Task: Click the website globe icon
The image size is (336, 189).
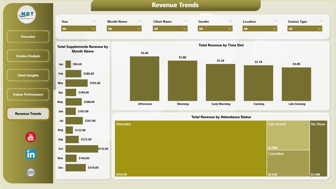Action: click(31, 172)
